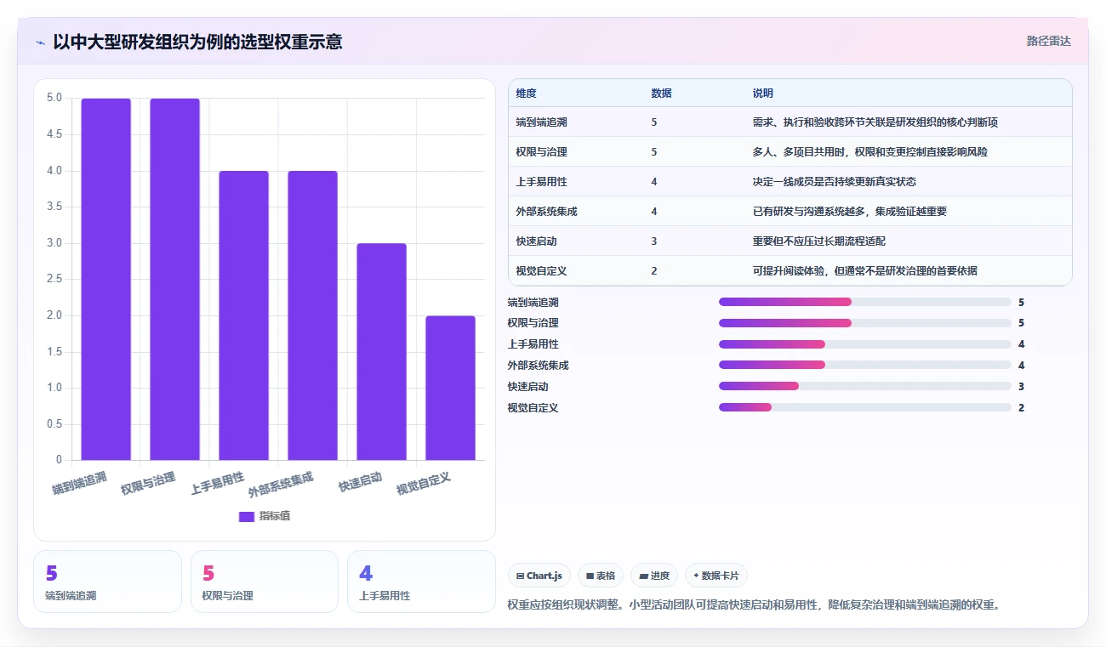Click the 权重应按组织现状调整 footnote text
The image size is (1106, 647).
tap(754, 605)
